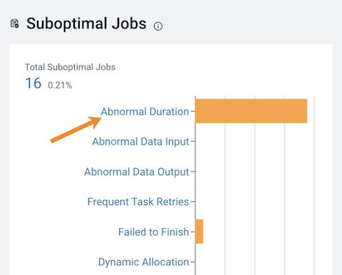
Task: Click the Suboptimal Jobs heading text
Action: click(86, 24)
